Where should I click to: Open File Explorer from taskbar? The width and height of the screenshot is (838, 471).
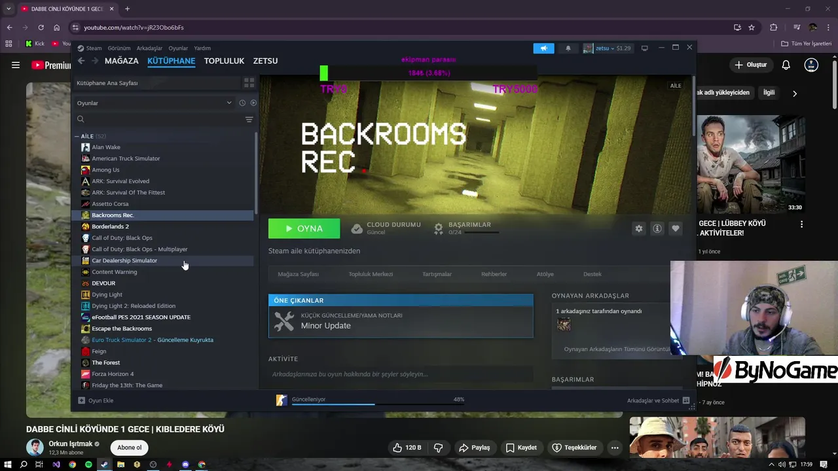pos(120,464)
